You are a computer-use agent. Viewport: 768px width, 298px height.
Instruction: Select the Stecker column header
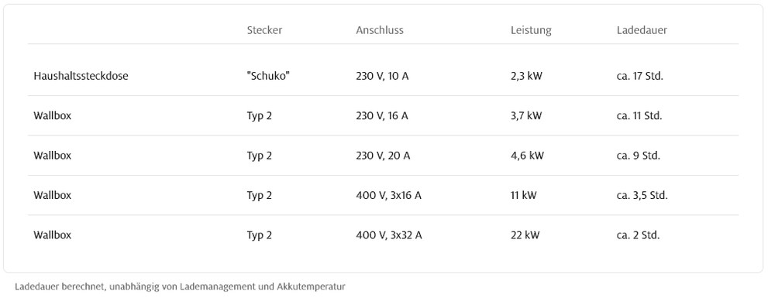(264, 30)
